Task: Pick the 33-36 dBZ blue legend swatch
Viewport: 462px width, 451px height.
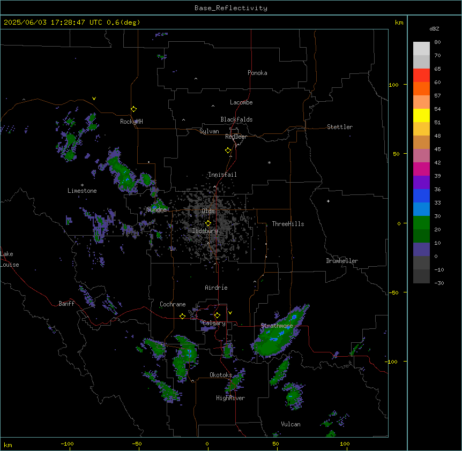Action: point(421,196)
